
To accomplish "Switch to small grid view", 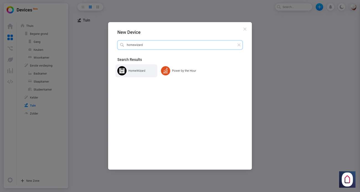I will point(90,7).
